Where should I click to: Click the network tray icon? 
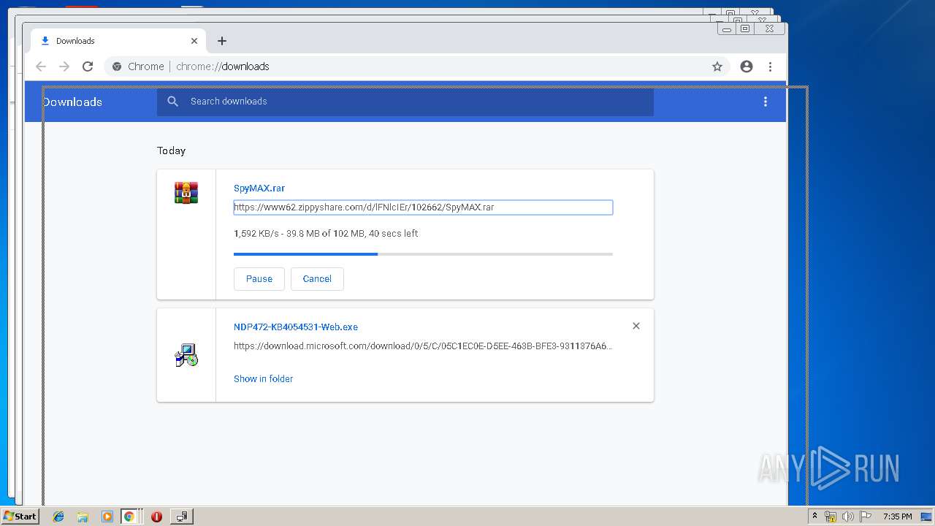831,517
